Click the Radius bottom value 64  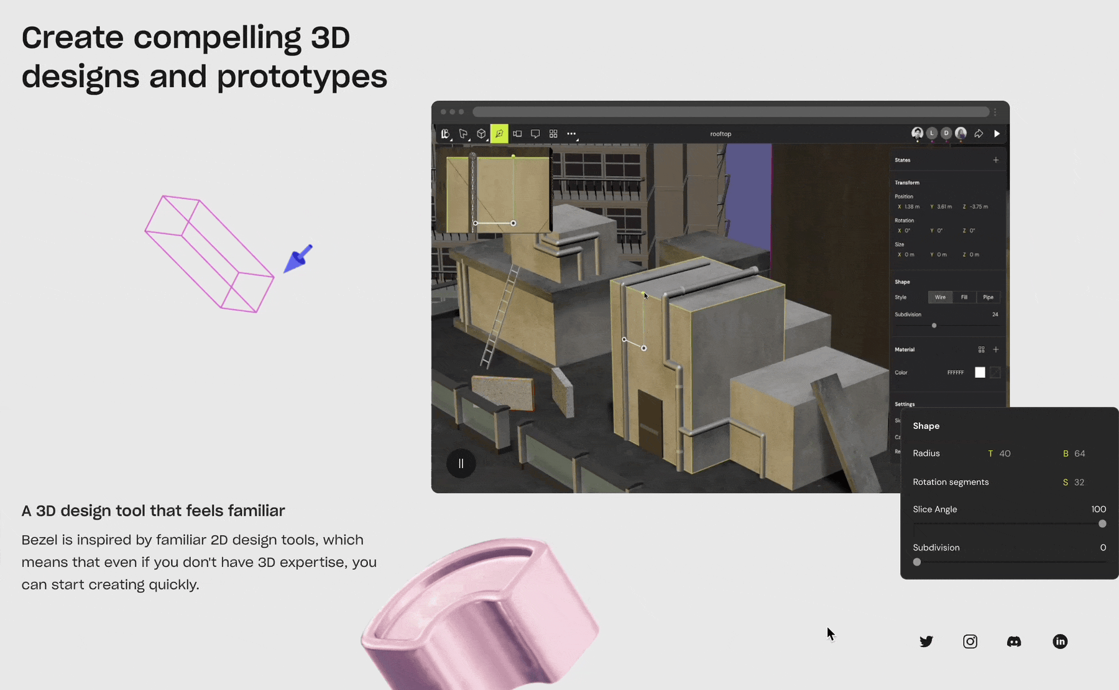[1079, 454]
